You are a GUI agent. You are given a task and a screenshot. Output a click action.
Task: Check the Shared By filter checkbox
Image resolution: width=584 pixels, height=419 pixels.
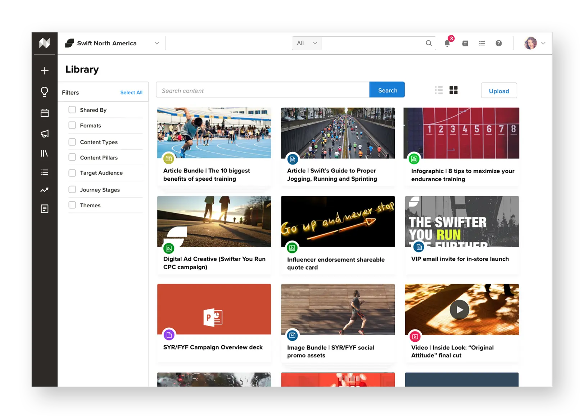tap(72, 110)
